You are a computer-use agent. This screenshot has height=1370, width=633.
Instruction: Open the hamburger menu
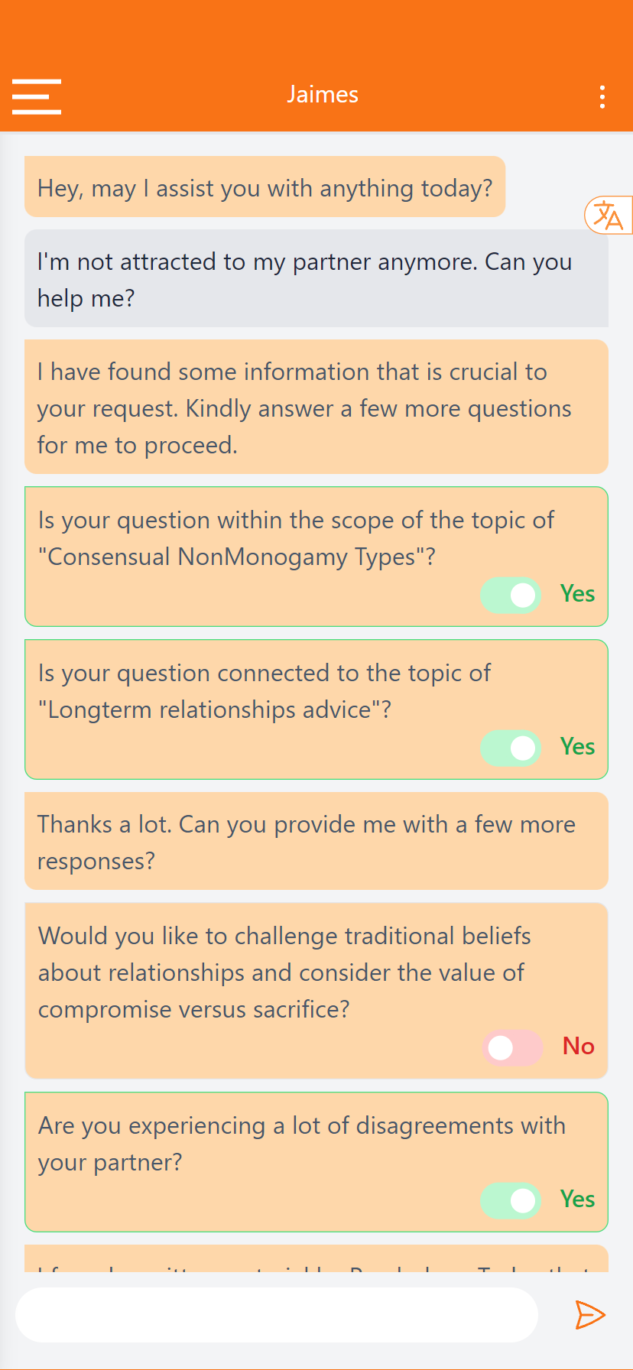[x=37, y=96]
